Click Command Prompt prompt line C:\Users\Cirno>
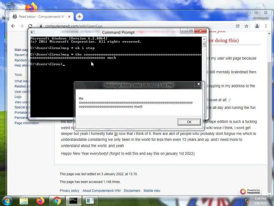The image size is (274, 206). [x=48, y=64]
